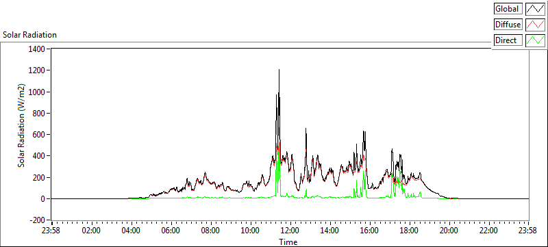Click the Solar Radiation (W/m2) axis label
The width and height of the screenshot is (548, 247).
[x=22, y=126]
